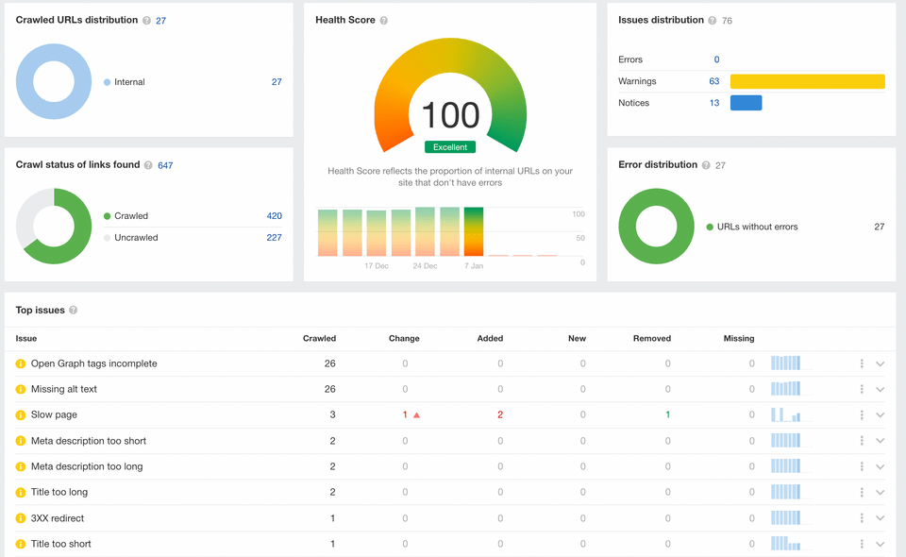
Task: Click help icon beside Crawled URLs distribution
Action: coord(146,21)
